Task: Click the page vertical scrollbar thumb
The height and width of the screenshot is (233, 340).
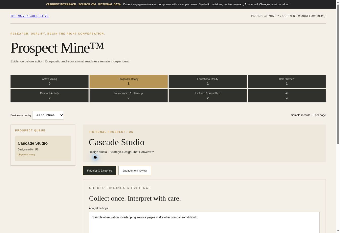Action: pos(338,74)
